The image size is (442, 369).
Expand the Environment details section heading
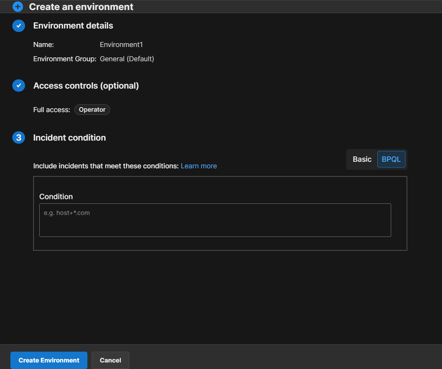pyautogui.click(x=73, y=26)
